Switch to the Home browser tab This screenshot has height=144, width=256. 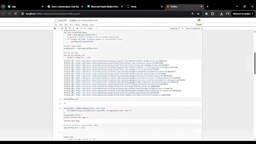pos(145,6)
